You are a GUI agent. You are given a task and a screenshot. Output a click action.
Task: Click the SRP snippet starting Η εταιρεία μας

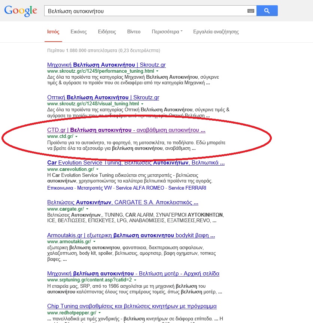(134, 289)
